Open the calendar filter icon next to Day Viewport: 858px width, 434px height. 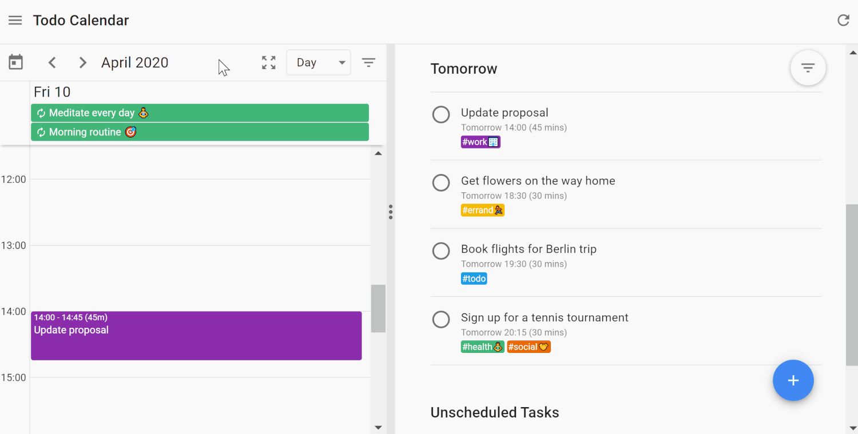[x=369, y=63]
